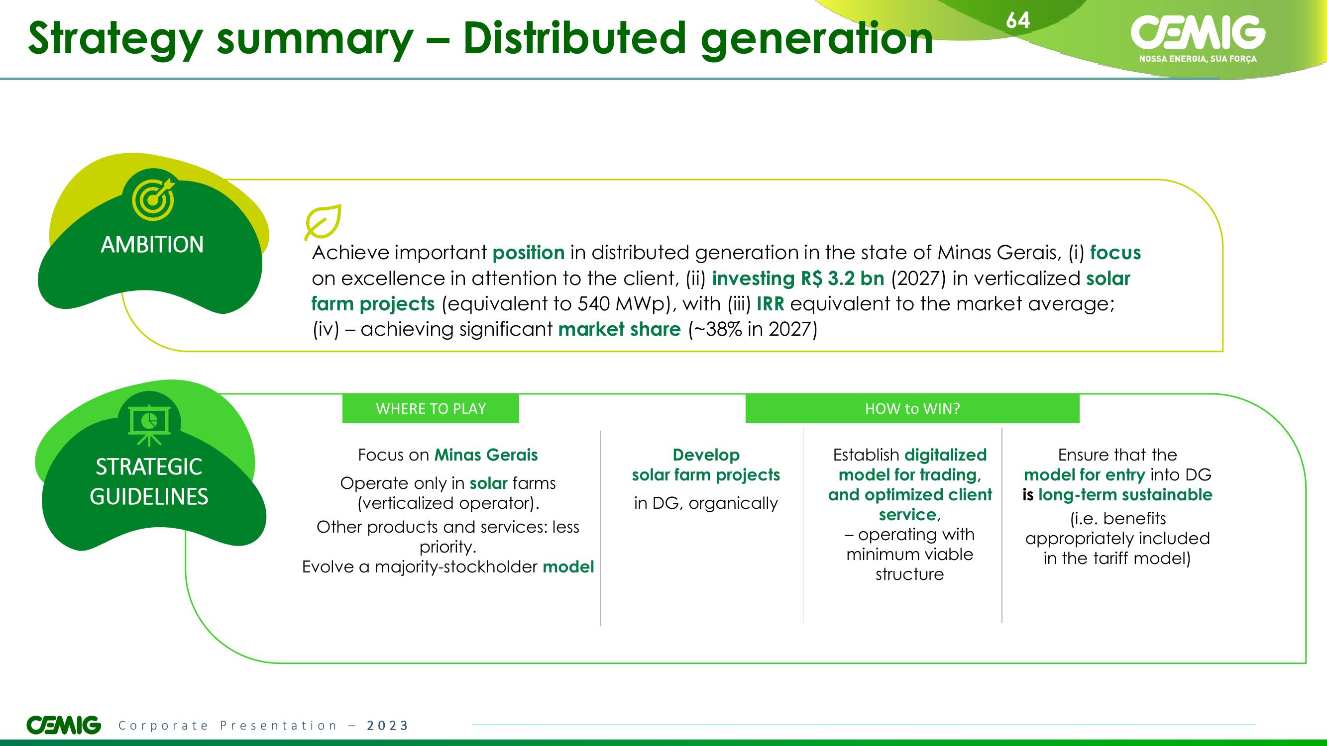Click 'Corporate Presentation – 2023' footer text
The height and width of the screenshot is (746, 1327).
tap(263, 726)
